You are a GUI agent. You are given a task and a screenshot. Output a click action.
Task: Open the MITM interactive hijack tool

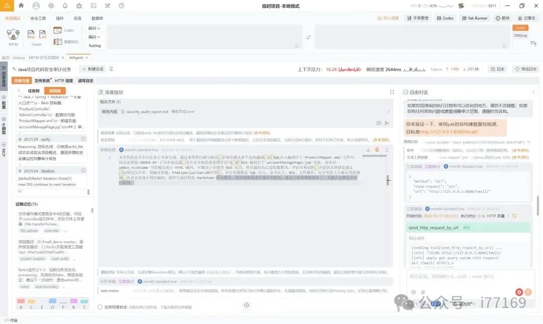tap(12, 35)
